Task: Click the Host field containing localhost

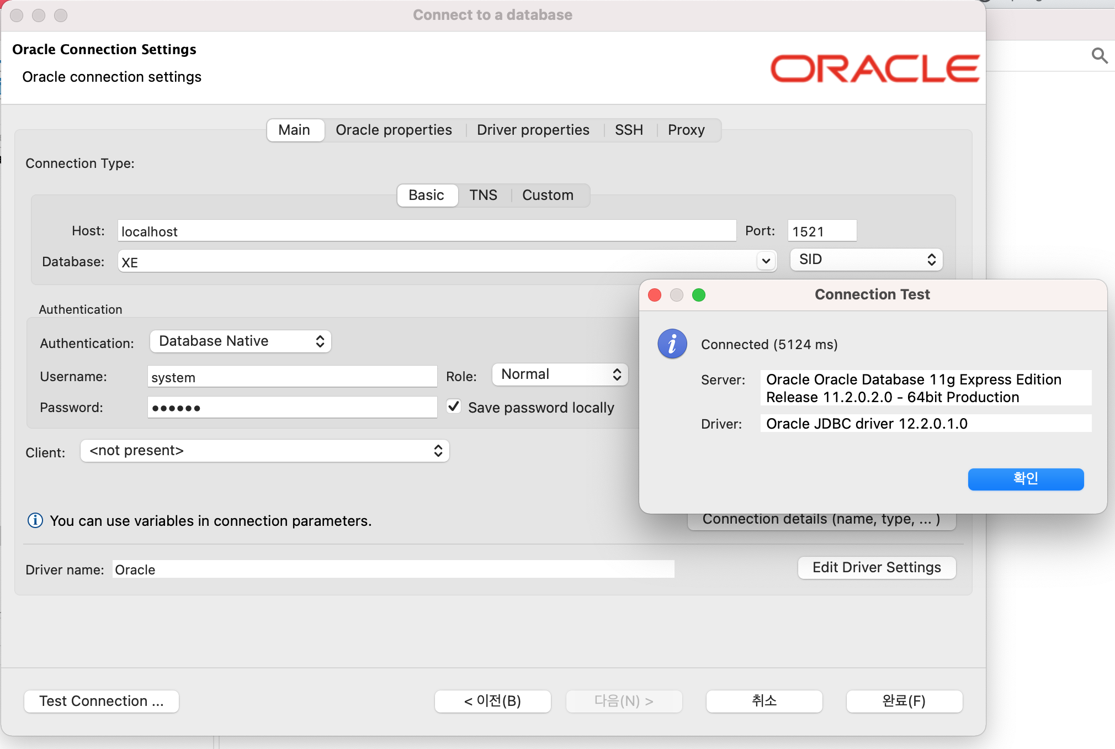Action: coord(427,231)
